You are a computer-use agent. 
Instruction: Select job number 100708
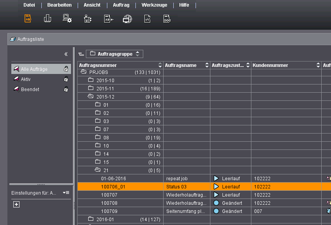[109, 203]
